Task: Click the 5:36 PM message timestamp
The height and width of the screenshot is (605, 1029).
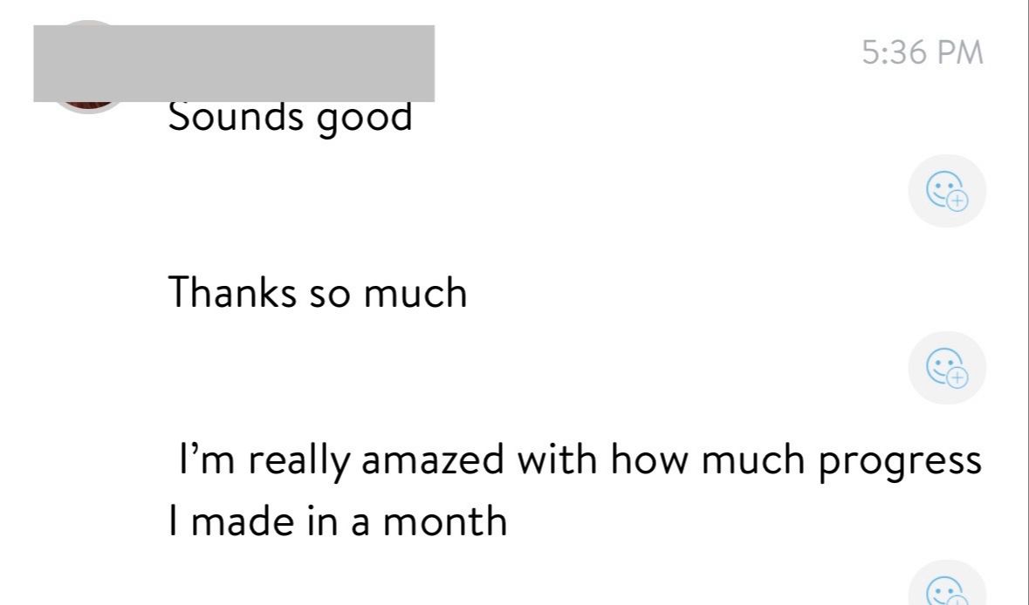Action: click(x=922, y=53)
